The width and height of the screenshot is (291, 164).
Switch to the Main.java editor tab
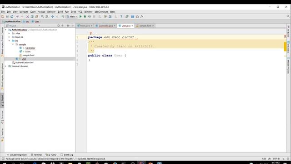click(85, 26)
